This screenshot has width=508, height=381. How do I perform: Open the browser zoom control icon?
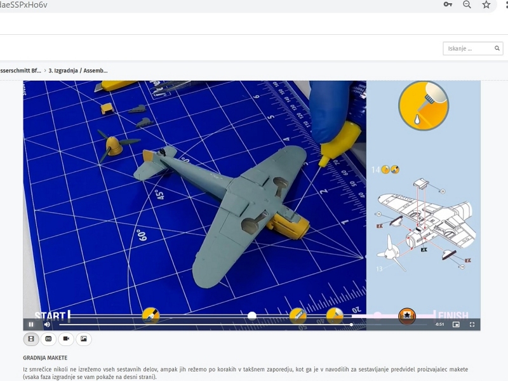467,4
